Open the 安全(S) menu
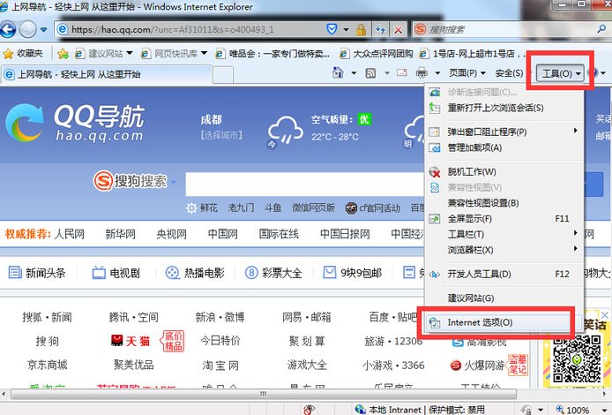612x415 pixels. click(x=509, y=73)
